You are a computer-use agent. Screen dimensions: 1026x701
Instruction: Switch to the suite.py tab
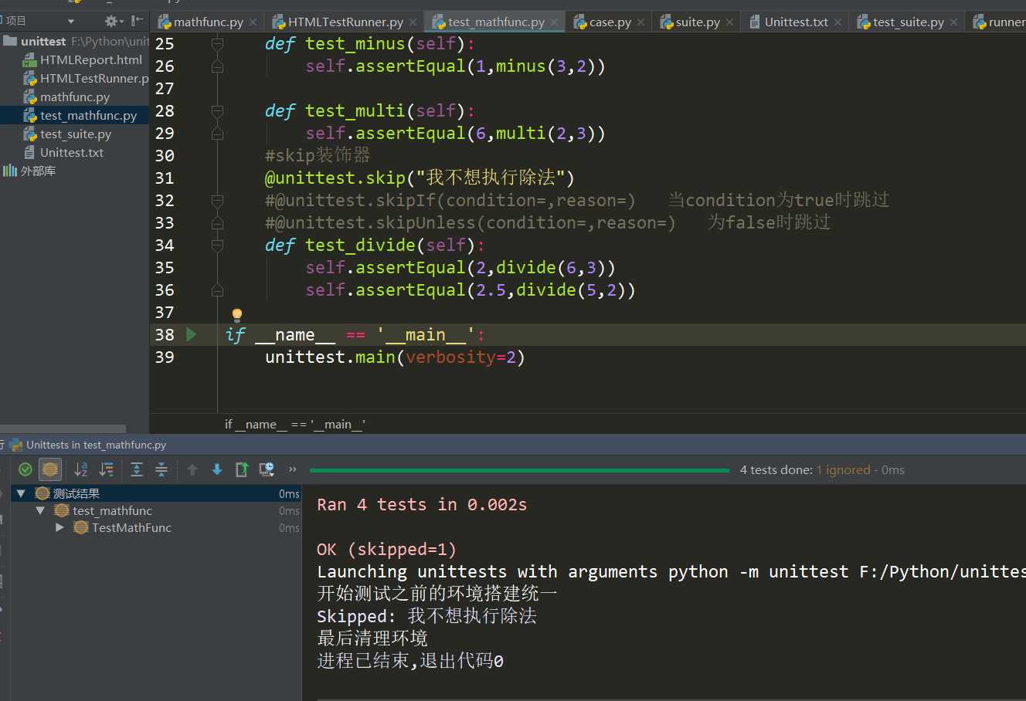(698, 22)
